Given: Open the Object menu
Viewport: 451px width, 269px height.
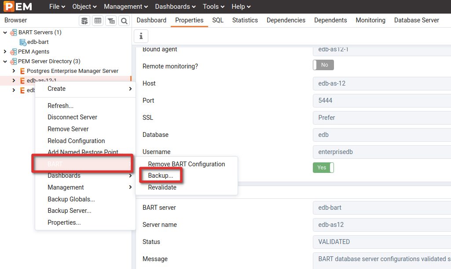Looking at the screenshot, I should pos(84,7).
